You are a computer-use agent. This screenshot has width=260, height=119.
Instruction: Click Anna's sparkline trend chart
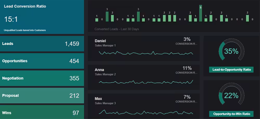tap(146, 82)
